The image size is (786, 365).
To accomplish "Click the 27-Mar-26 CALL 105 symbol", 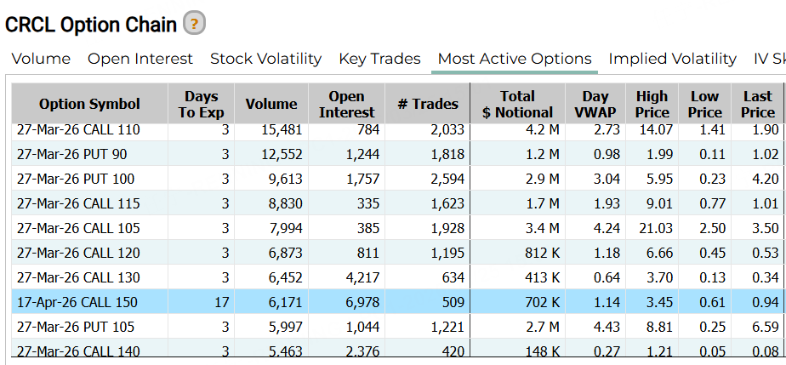I will (x=77, y=228).
